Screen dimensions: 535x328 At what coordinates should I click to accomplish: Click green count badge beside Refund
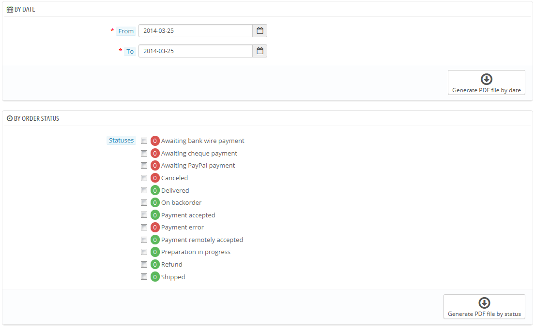pos(155,264)
